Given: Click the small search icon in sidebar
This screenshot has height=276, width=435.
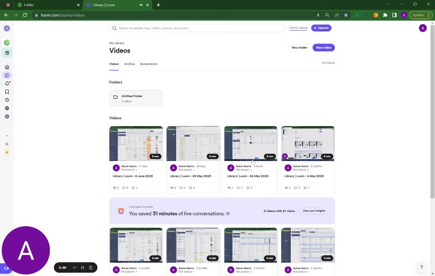Looking at the screenshot, I should [x=7, y=144].
